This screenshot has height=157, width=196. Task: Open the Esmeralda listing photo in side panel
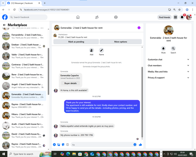coord(169,30)
